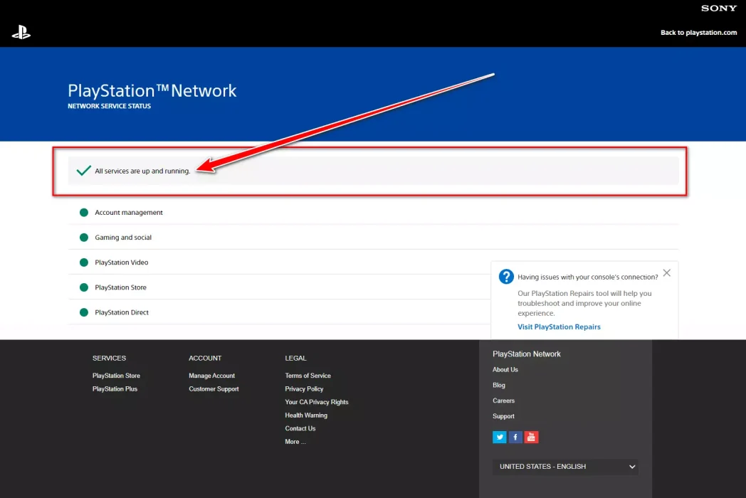Image resolution: width=746 pixels, height=498 pixels.
Task: Open Contact Us footer link
Action: (x=300, y=428)
